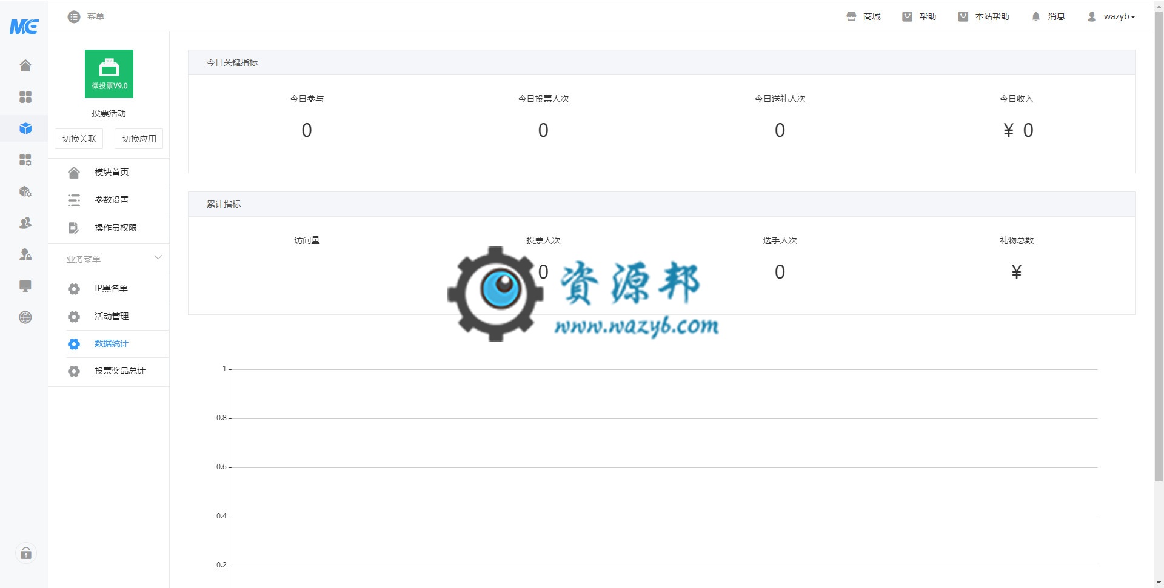Select the blue cube module icon
This screenshot has height=588, width=1164.
pyautogui.click(x=25, y=128)
